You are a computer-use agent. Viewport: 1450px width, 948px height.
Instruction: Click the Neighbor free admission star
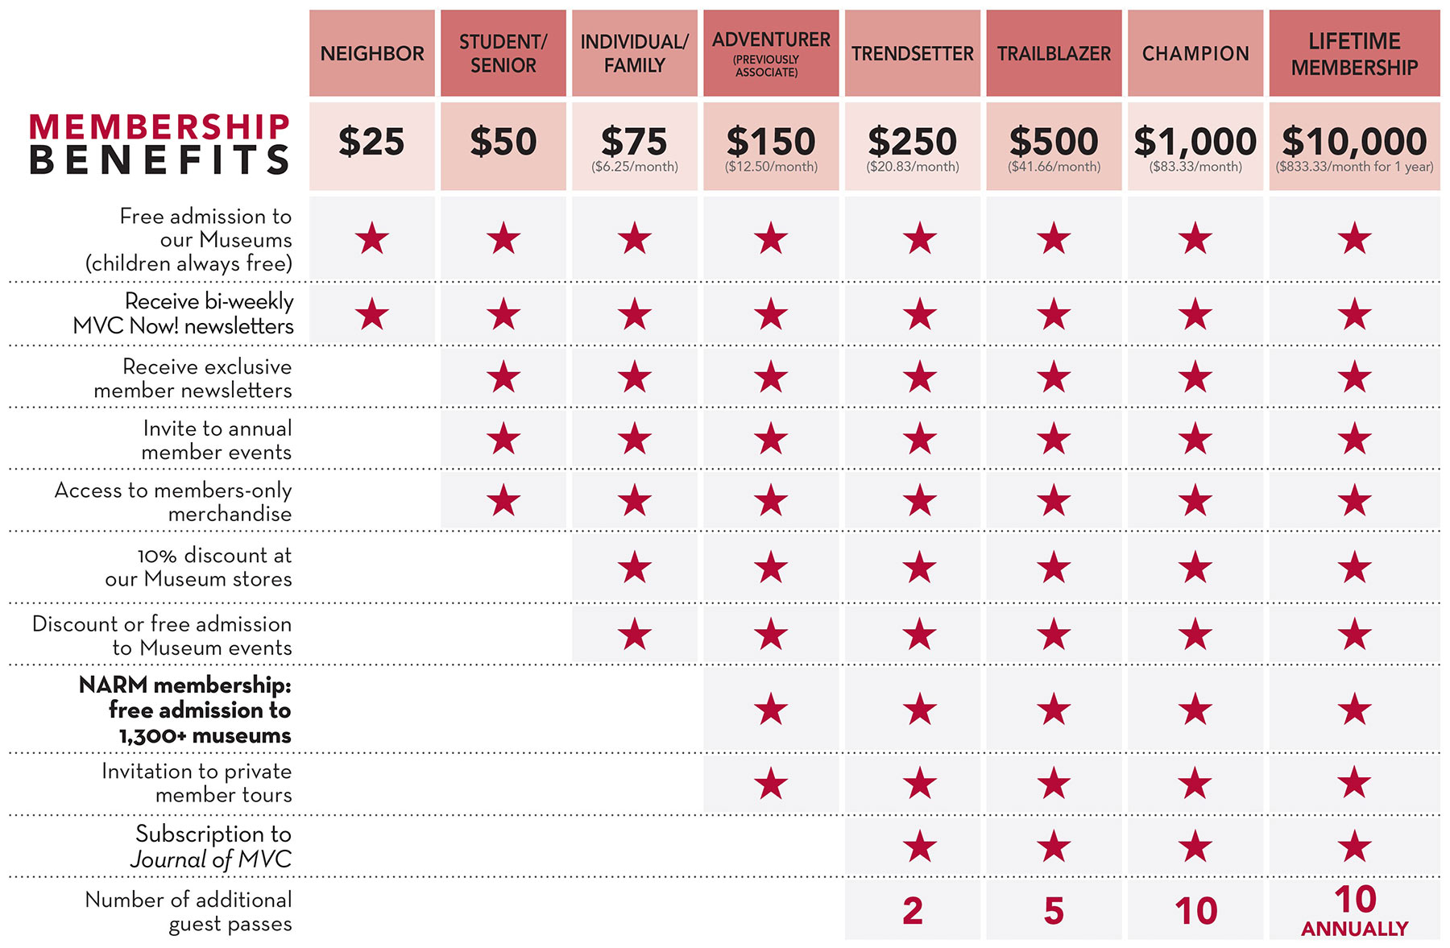(x=372, y=238)
